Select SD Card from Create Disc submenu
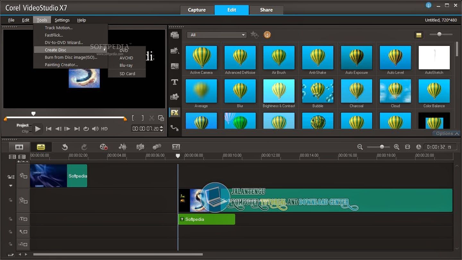Screen dimensions: 462x260 [x=127, y=74]
